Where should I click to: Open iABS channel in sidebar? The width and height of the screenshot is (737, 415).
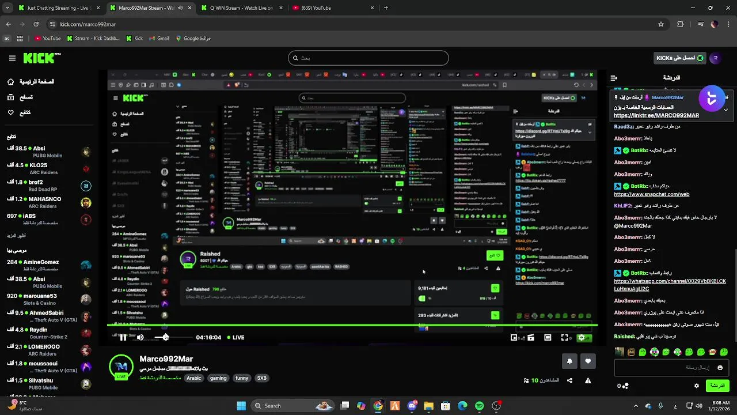point(49,219)
